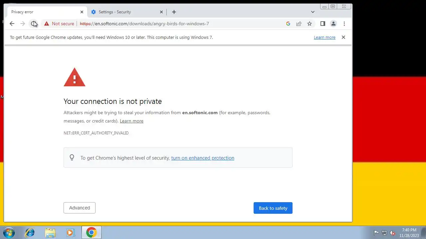Open Learn more in update infobar
The image size is (426, 239).
point(324,38)
